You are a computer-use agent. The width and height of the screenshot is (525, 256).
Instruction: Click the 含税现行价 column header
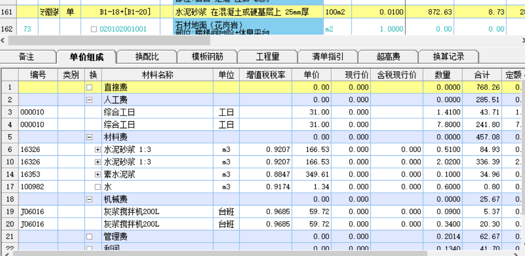[x=397, y=75]
